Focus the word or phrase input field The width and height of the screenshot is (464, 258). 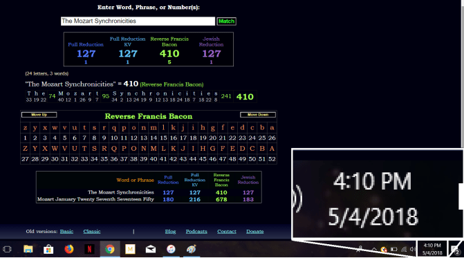click(x=138, y=21)
